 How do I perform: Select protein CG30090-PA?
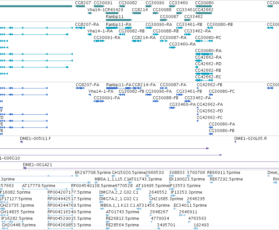tap(149, 95)
